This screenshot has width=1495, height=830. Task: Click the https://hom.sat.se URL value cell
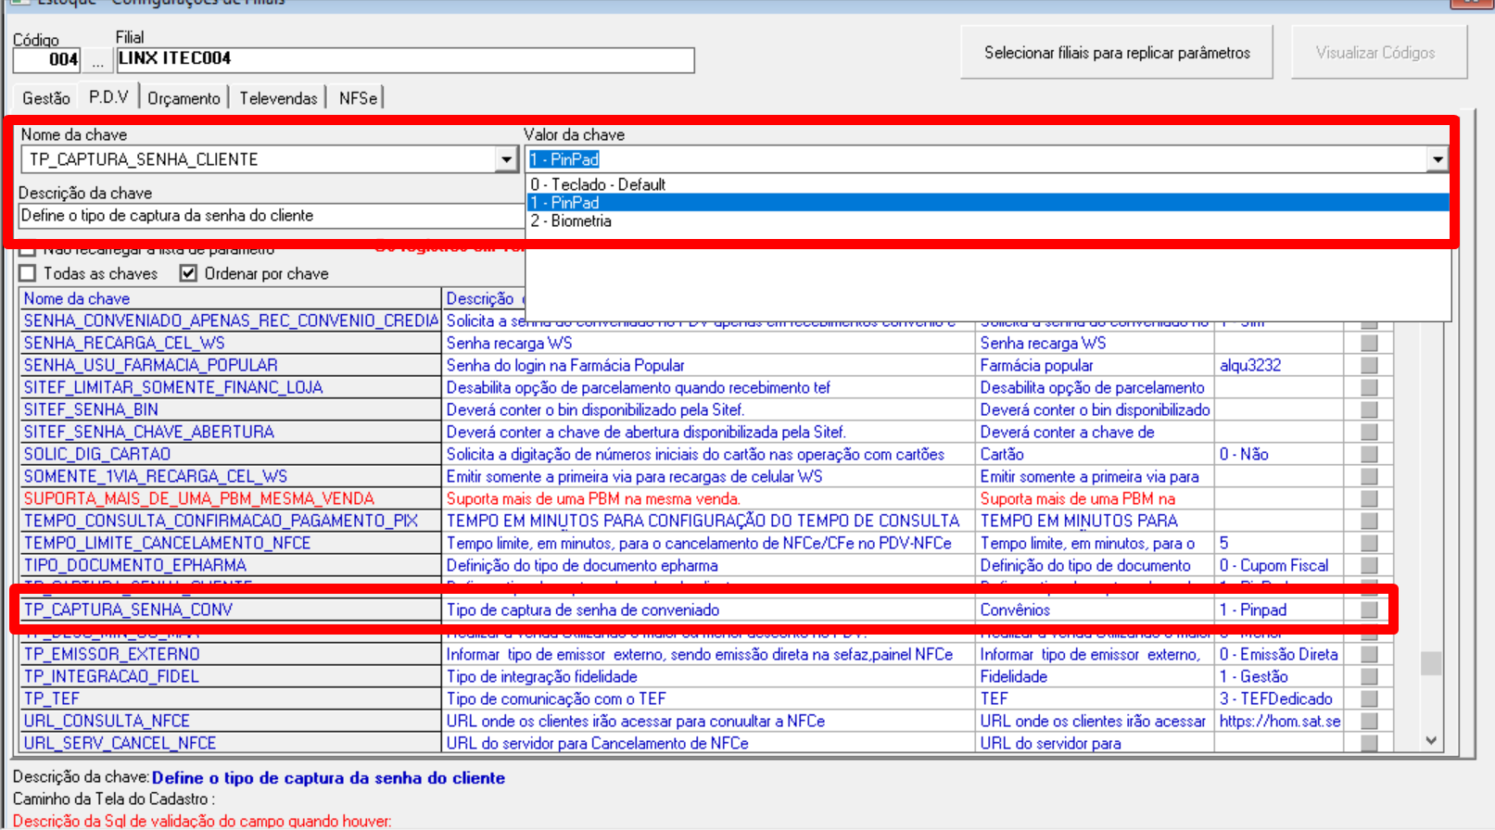tap(1279, 721)
